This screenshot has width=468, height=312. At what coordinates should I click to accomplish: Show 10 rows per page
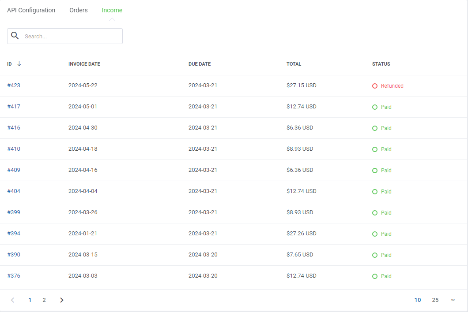click(418, 300)
